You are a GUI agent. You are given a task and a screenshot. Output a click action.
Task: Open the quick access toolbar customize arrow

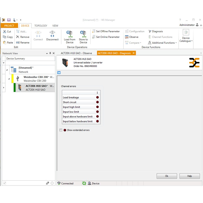[x=21, y=20]
